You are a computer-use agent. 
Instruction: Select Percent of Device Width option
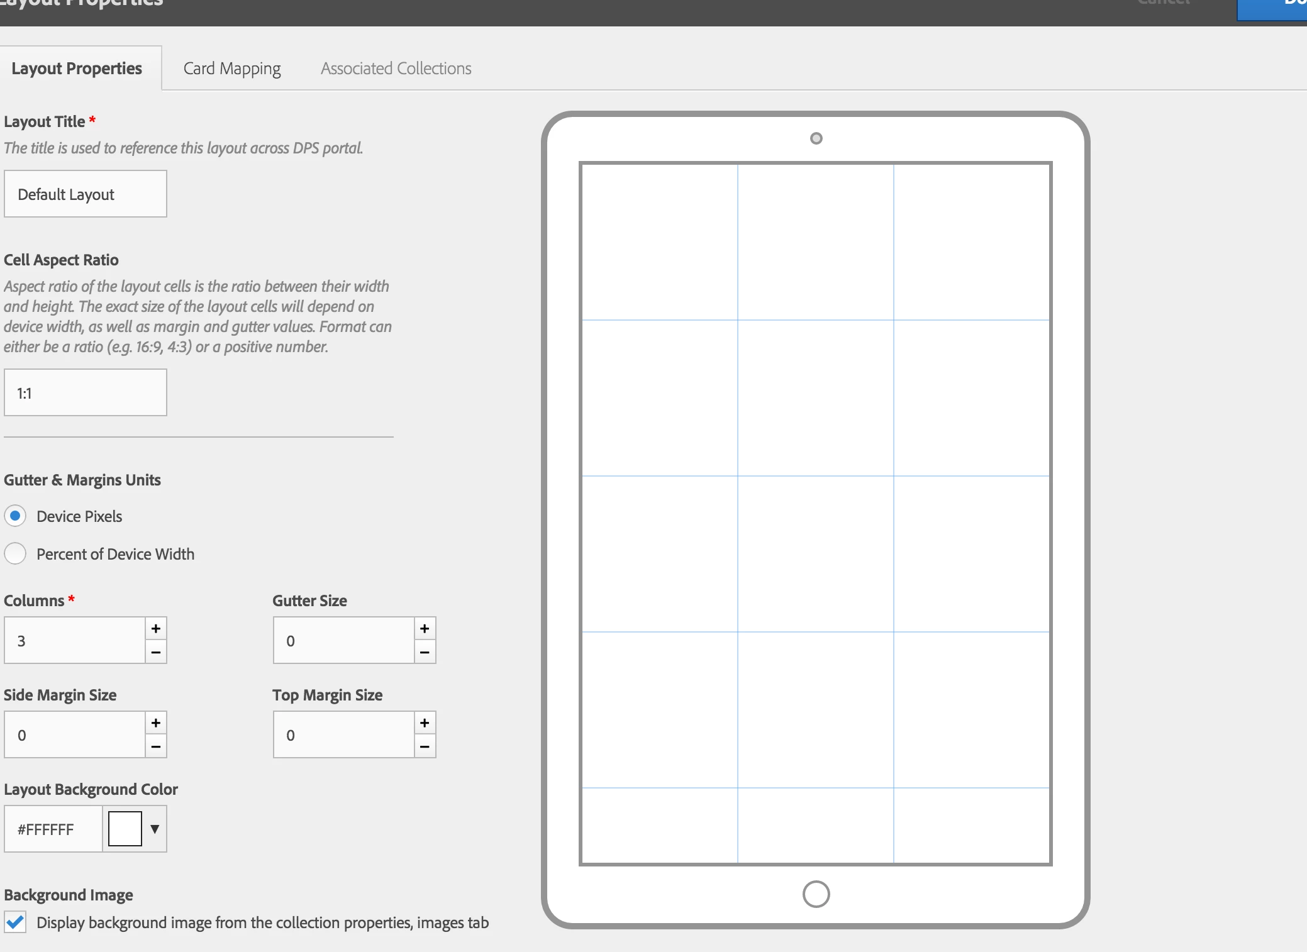15,553
